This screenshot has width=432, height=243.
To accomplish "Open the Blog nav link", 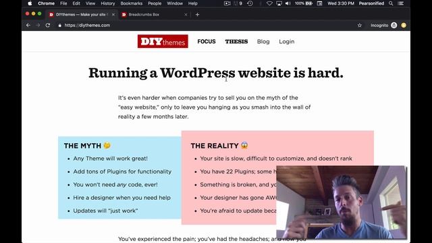I will (263, 41).
